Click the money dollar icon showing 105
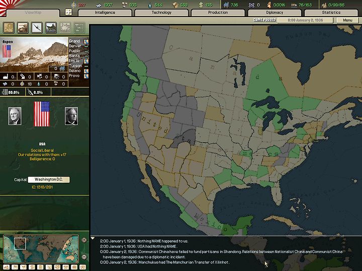The image size is (362, 271). coord(201,5)
